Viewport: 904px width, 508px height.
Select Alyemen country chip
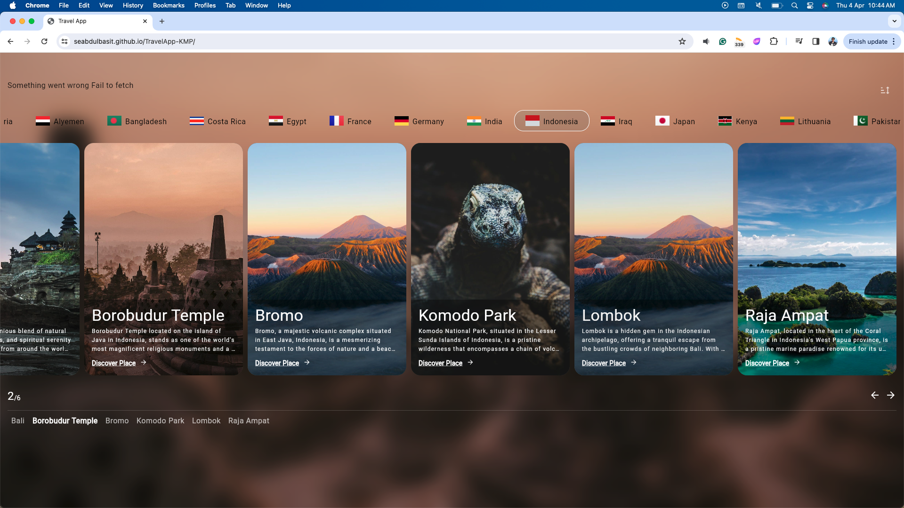[x=60, y=121]
